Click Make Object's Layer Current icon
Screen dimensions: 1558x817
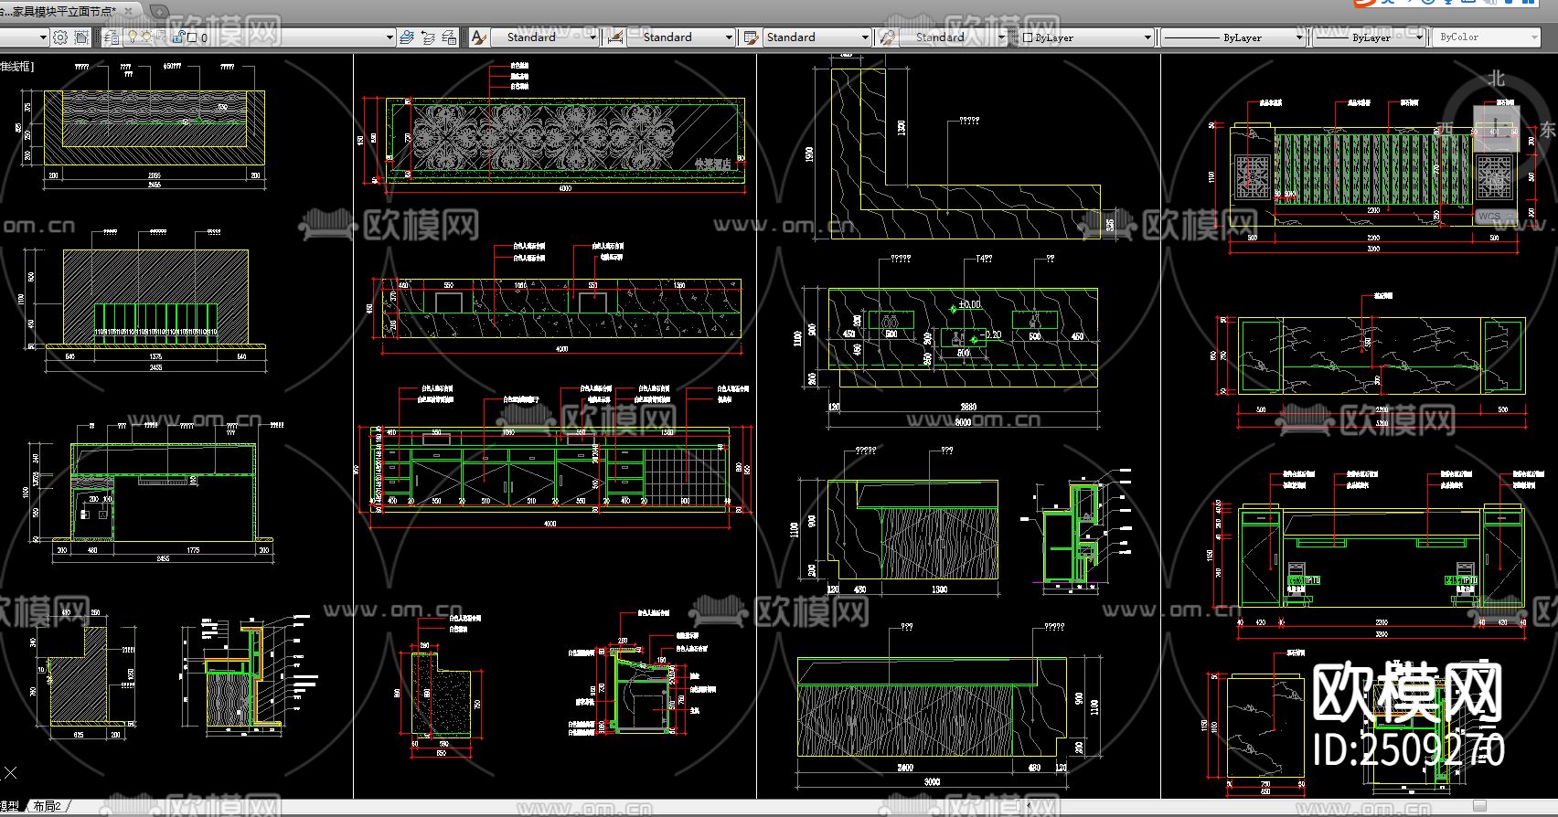point(407,37)
